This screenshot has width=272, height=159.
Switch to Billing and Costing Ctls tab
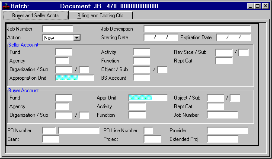click(x=100, y=16)
